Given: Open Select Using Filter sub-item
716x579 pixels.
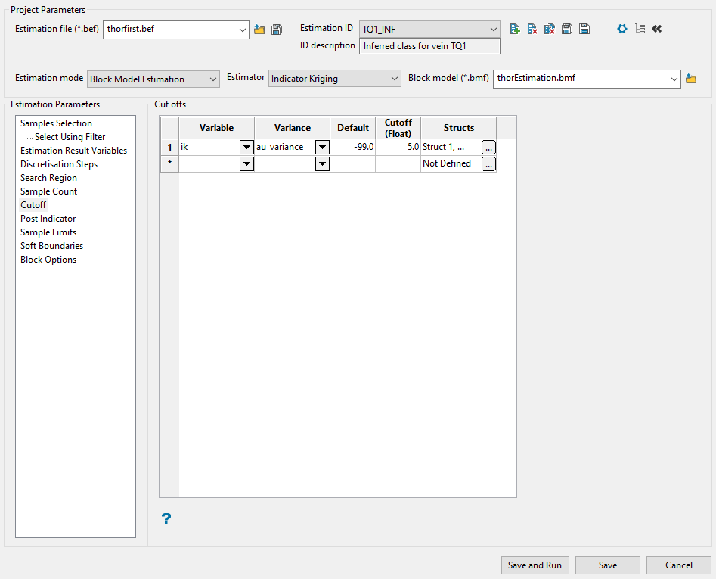Looking at the screenshot, I should point(70,137).
